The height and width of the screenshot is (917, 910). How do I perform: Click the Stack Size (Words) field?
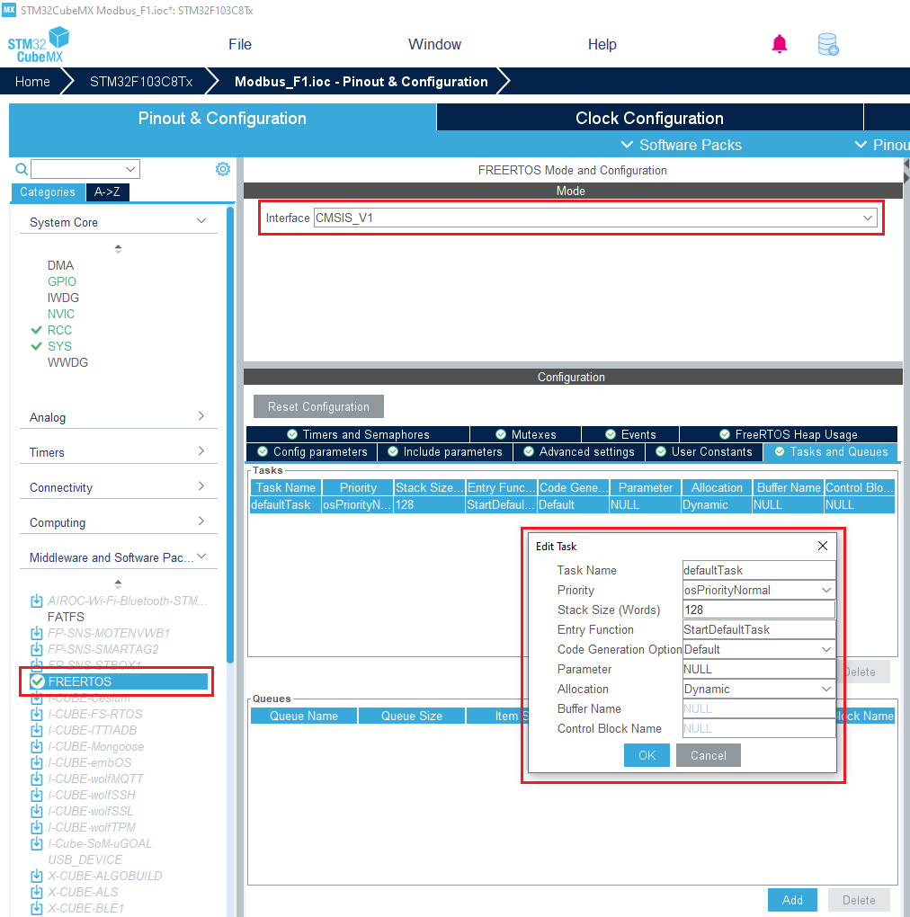click(x=759, y=610)
